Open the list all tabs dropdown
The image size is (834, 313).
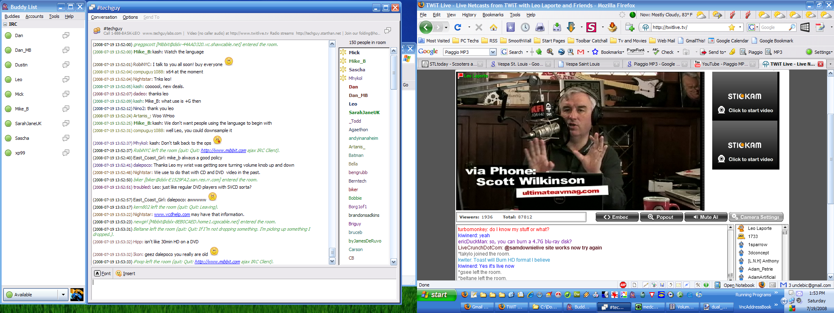[x=830, y=64]
